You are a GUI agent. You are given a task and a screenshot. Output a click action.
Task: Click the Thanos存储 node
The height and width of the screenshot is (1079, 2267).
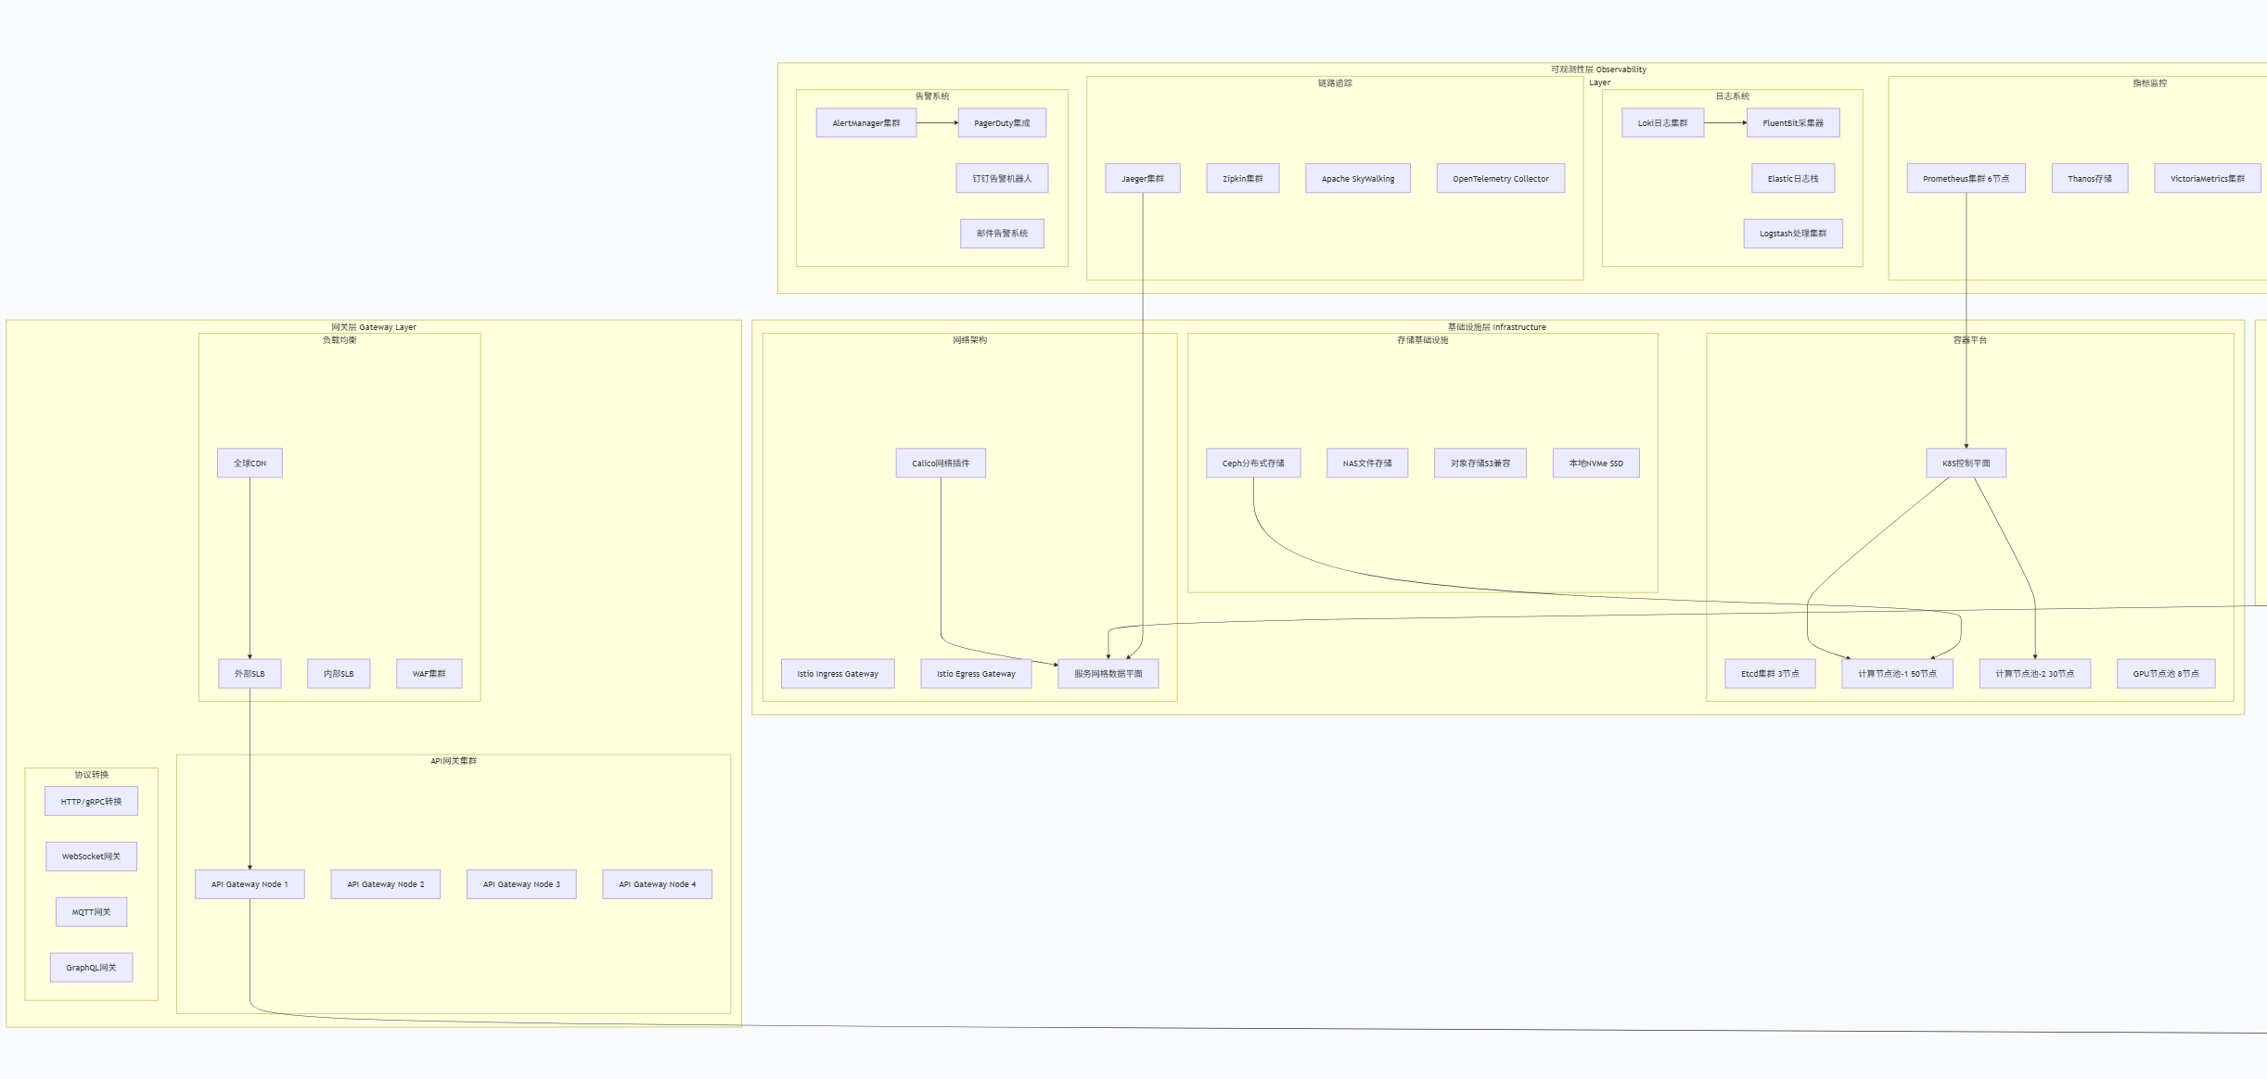2089,179
